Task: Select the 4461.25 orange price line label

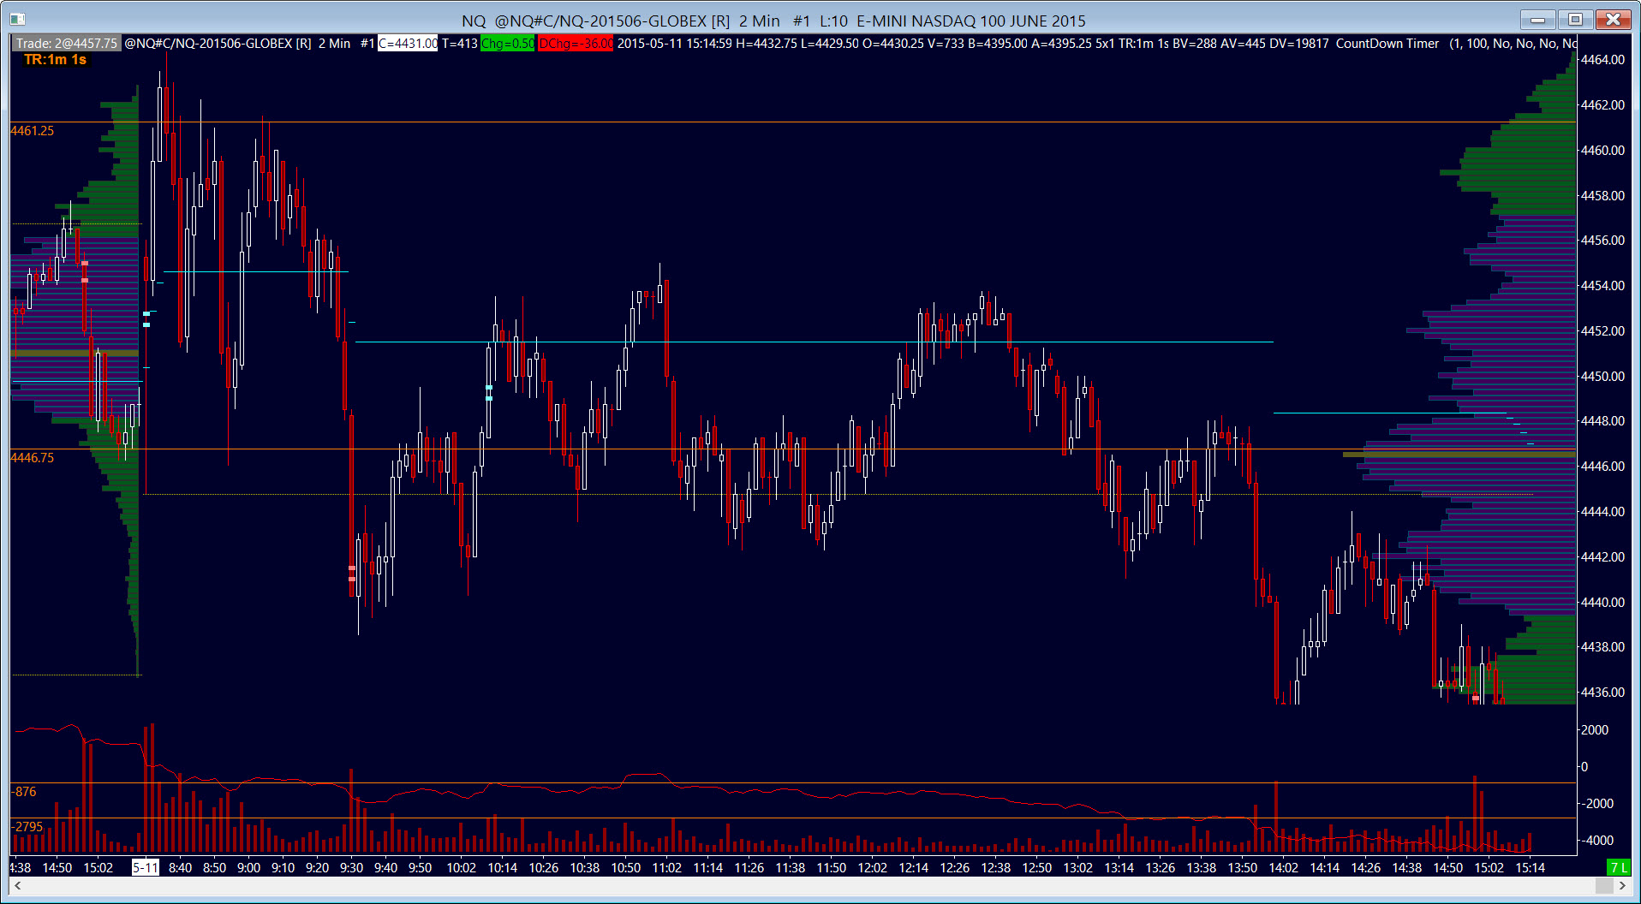Action: point(33,131)
